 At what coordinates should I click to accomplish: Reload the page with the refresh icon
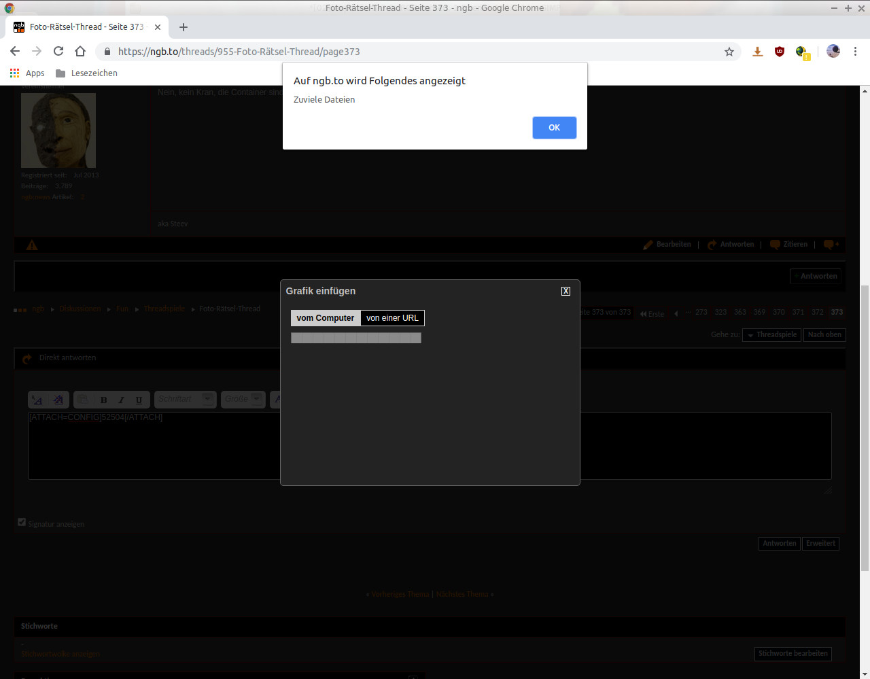pos(58,52)
